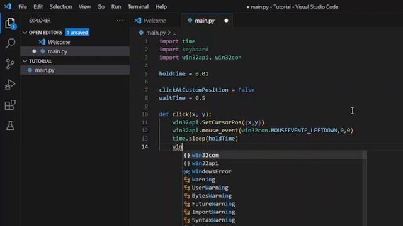
Task: Click braces icon next to win32con suggestion
Action: coord(187,155)
